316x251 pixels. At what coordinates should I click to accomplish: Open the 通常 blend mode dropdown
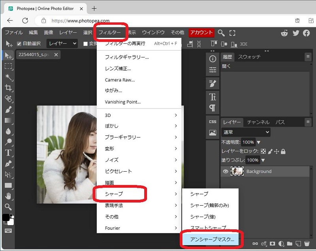pyautogui.click(x=245, y=132)
